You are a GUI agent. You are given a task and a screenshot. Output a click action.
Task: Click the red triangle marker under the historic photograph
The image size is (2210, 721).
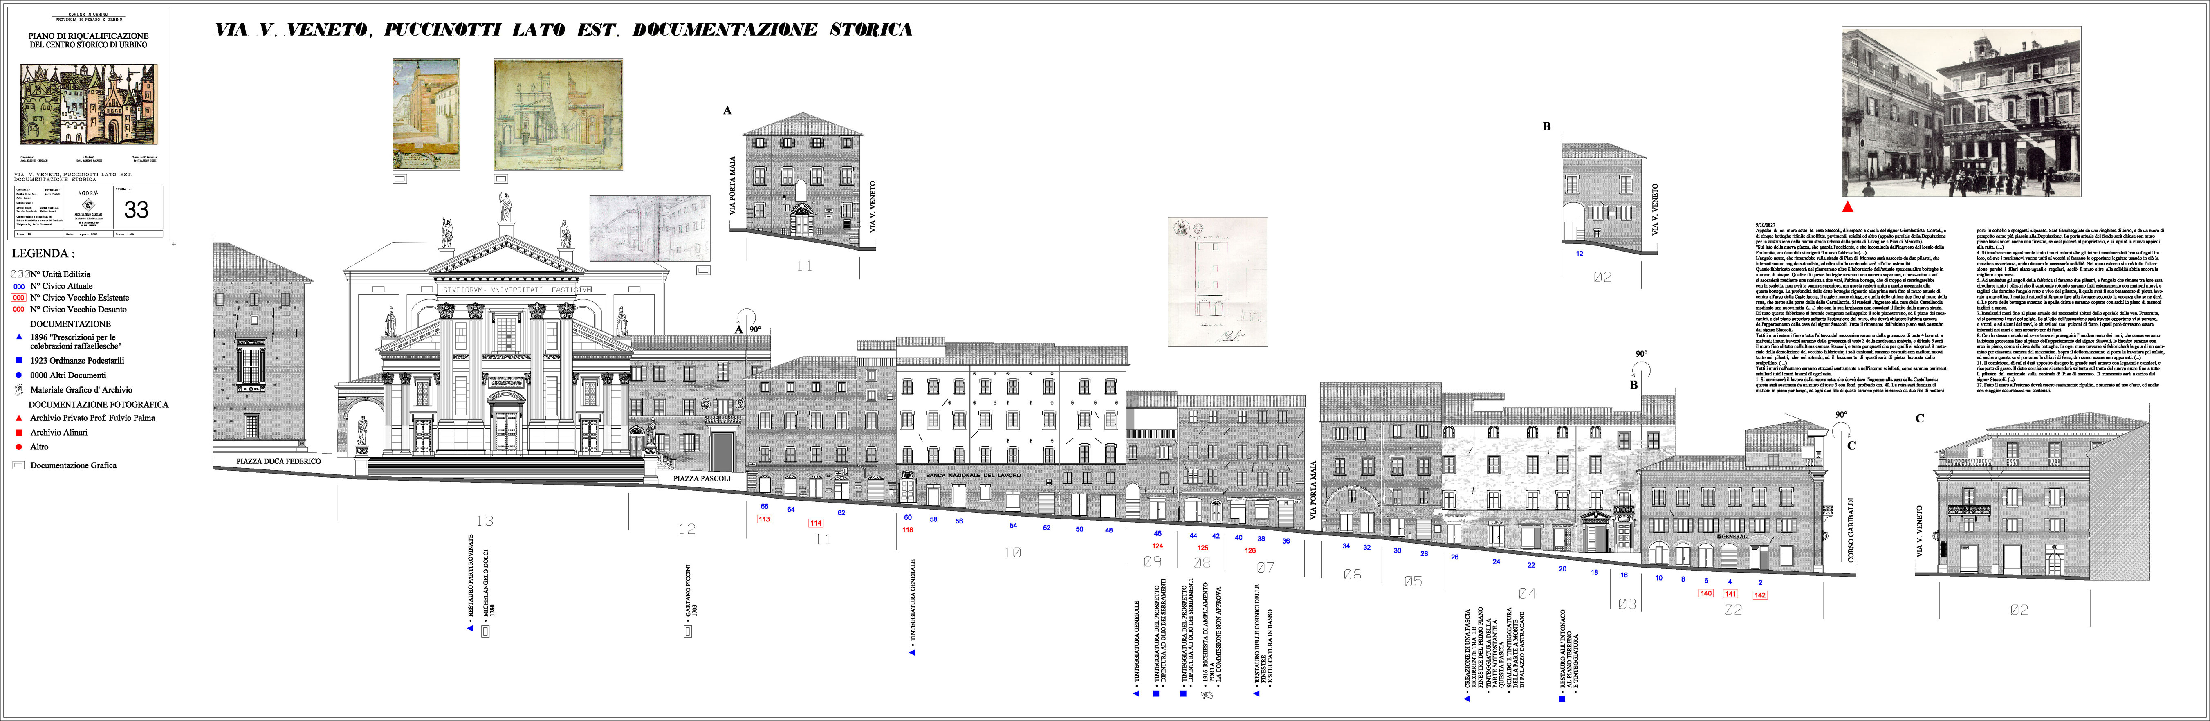(1848, 207)
